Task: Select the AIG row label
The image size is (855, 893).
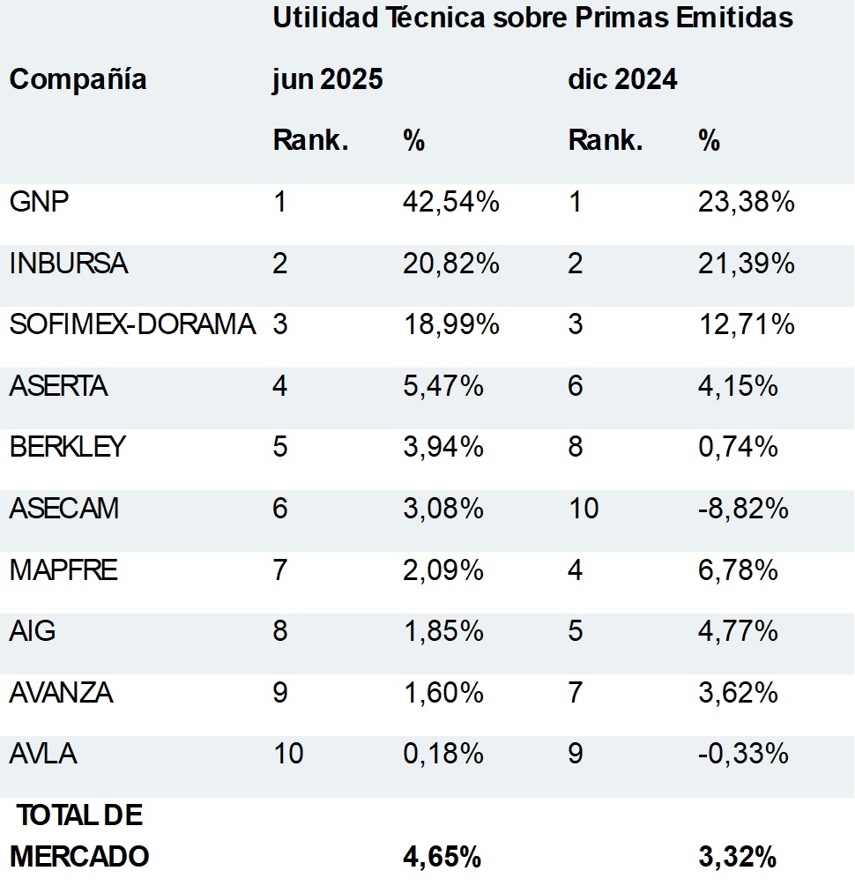Action: (x=32, y=631)
